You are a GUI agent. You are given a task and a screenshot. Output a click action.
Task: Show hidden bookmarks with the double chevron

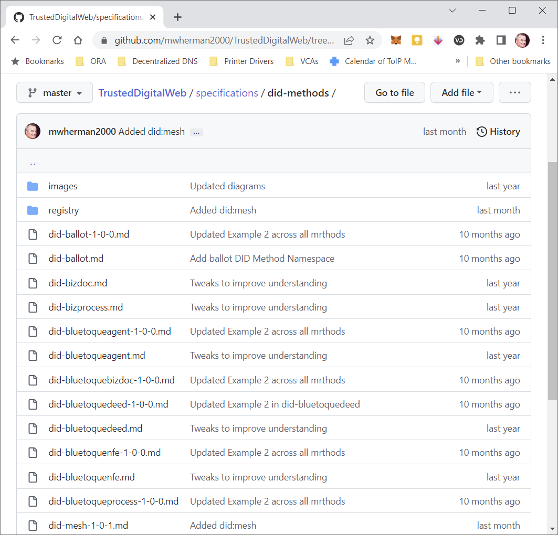pos(458,61)
